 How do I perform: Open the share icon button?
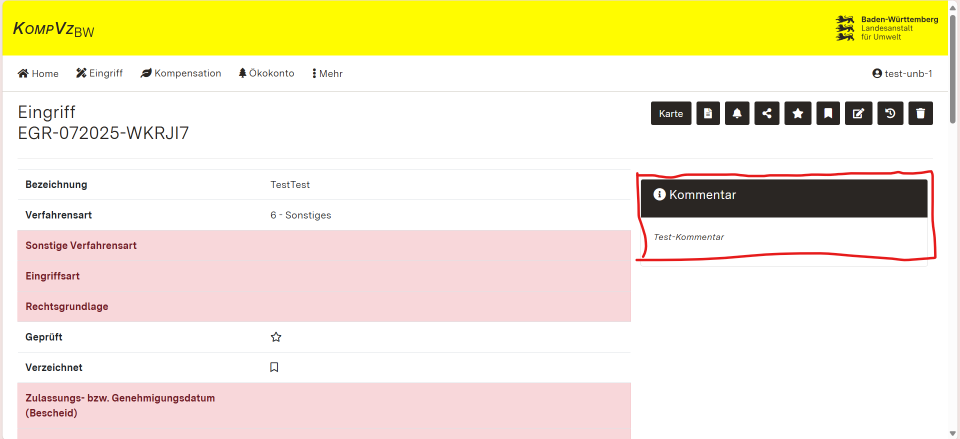pyautogui.click(x=767, y=113)
